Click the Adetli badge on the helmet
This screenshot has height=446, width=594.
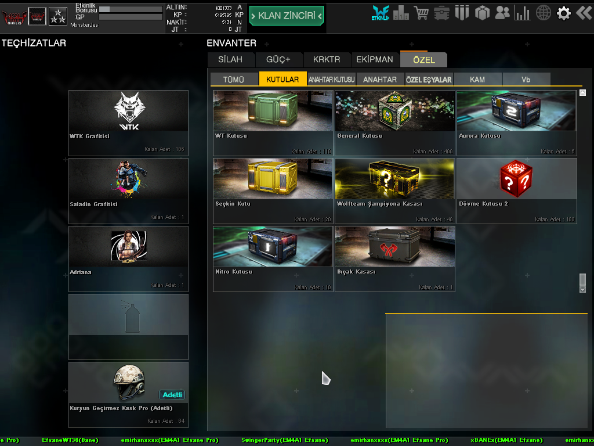[x=172, y=395]
